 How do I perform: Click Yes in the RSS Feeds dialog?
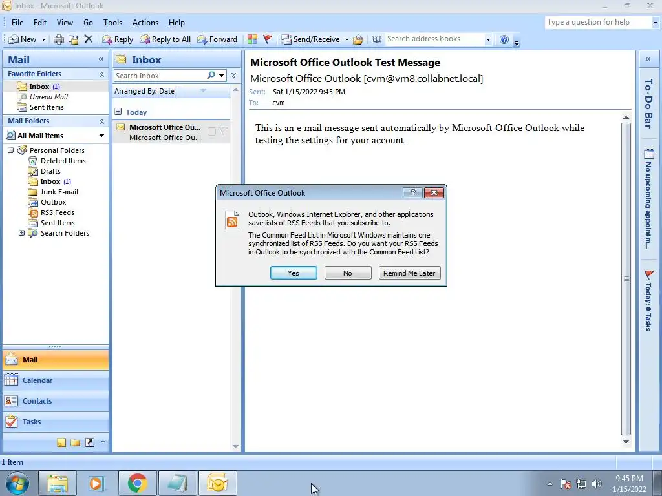[294, 273]
